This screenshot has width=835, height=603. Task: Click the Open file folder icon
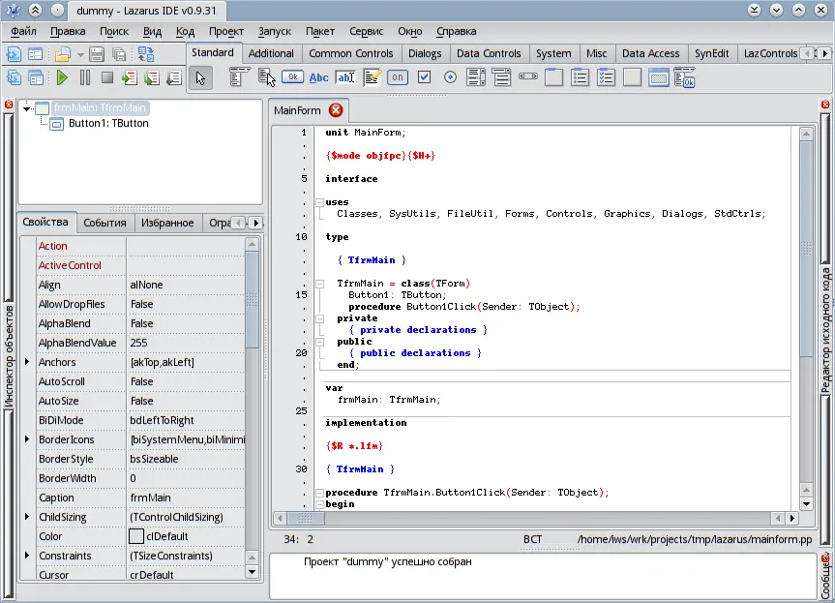(x=62, y=54)
